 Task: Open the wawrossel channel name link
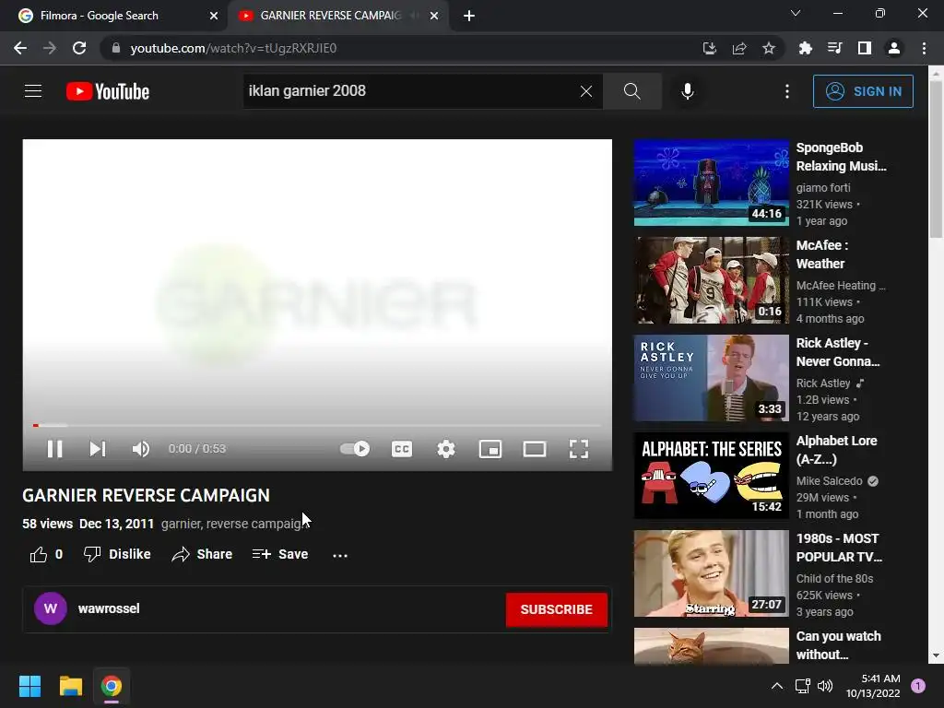(109, 608)
